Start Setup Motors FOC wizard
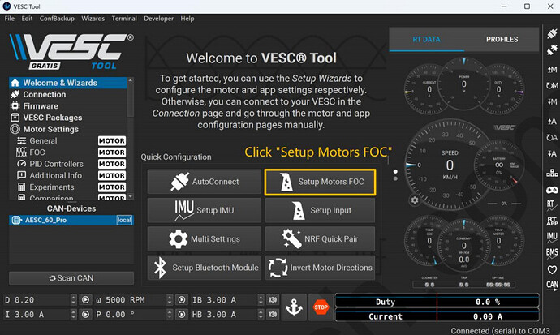Screen dimensions: 560x335 tap(320, 182)
